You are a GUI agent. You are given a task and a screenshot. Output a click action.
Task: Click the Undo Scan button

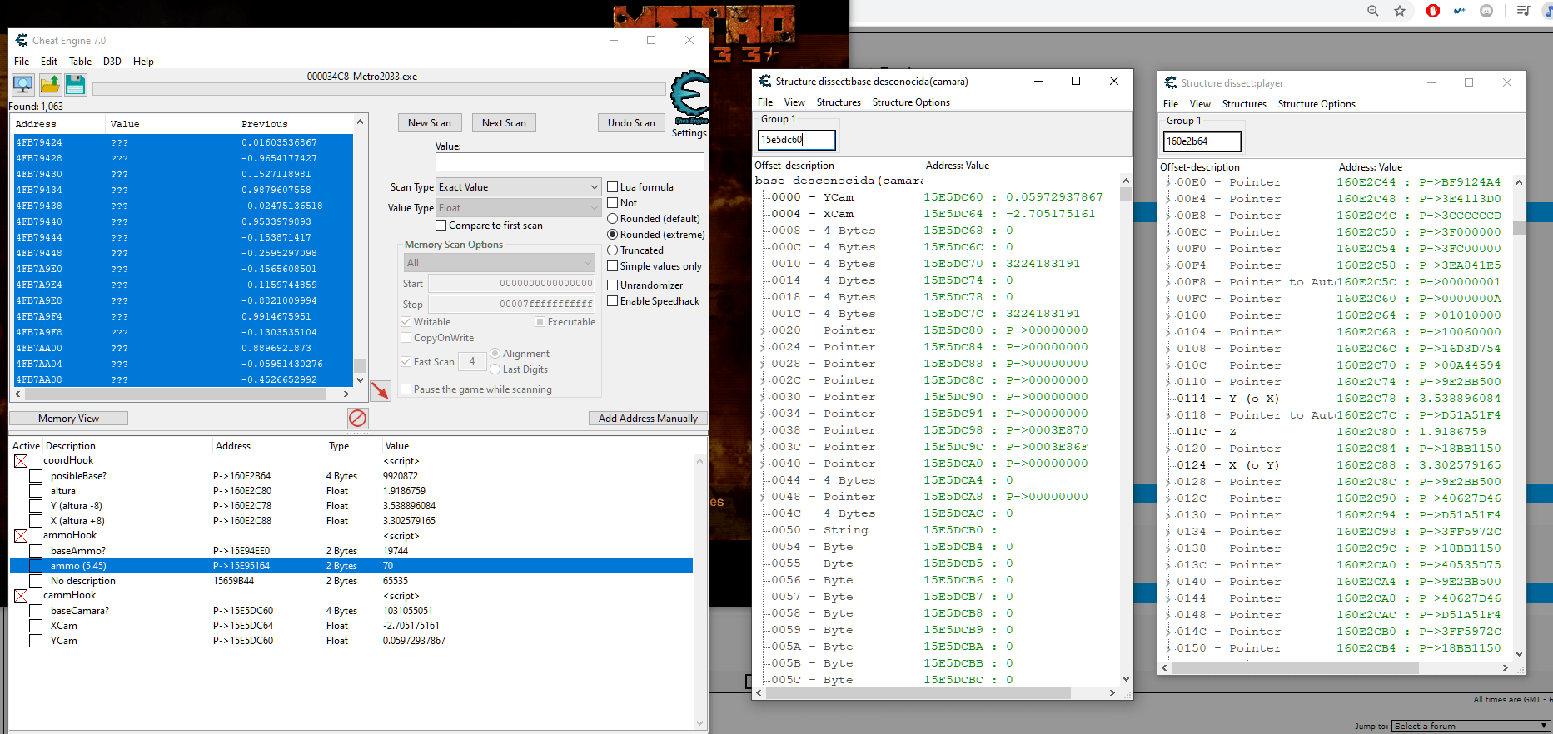click(631, 123)
